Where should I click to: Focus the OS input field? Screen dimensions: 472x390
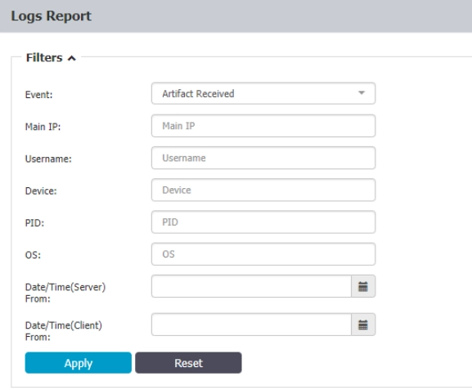(263, 254)
